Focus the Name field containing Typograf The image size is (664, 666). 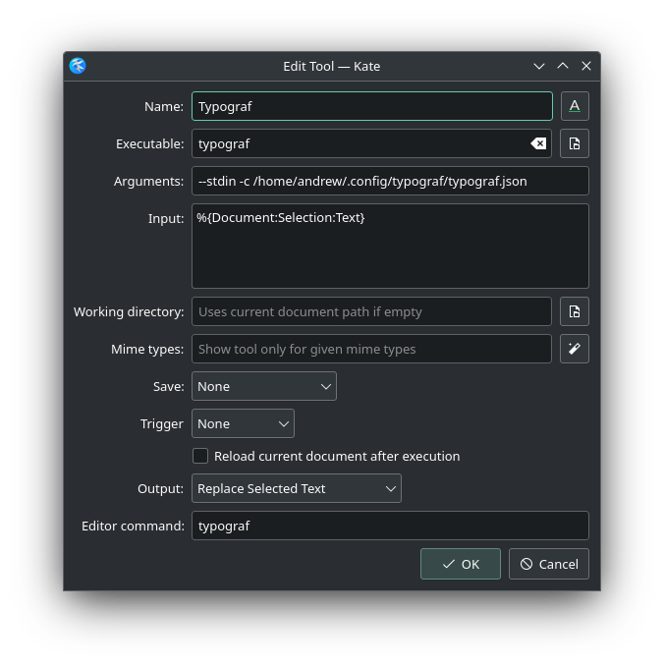(x=371, y=106)
